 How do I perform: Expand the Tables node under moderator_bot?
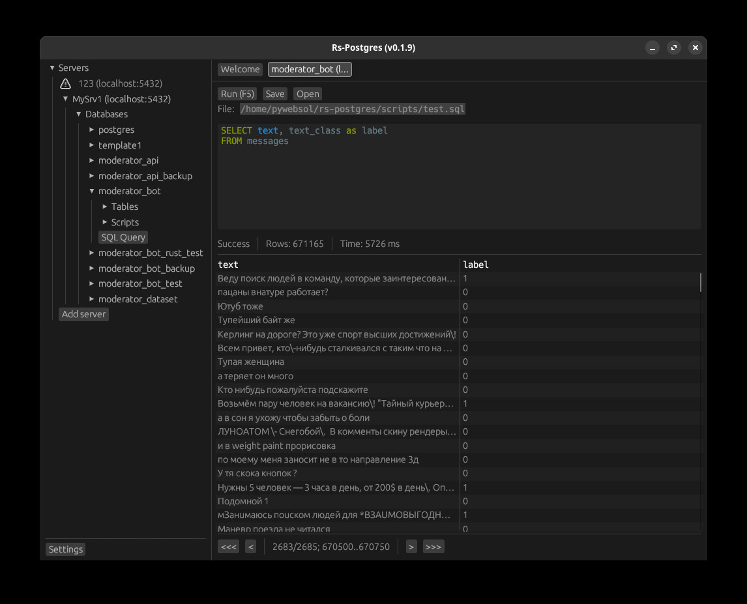(x=105, y=207)
